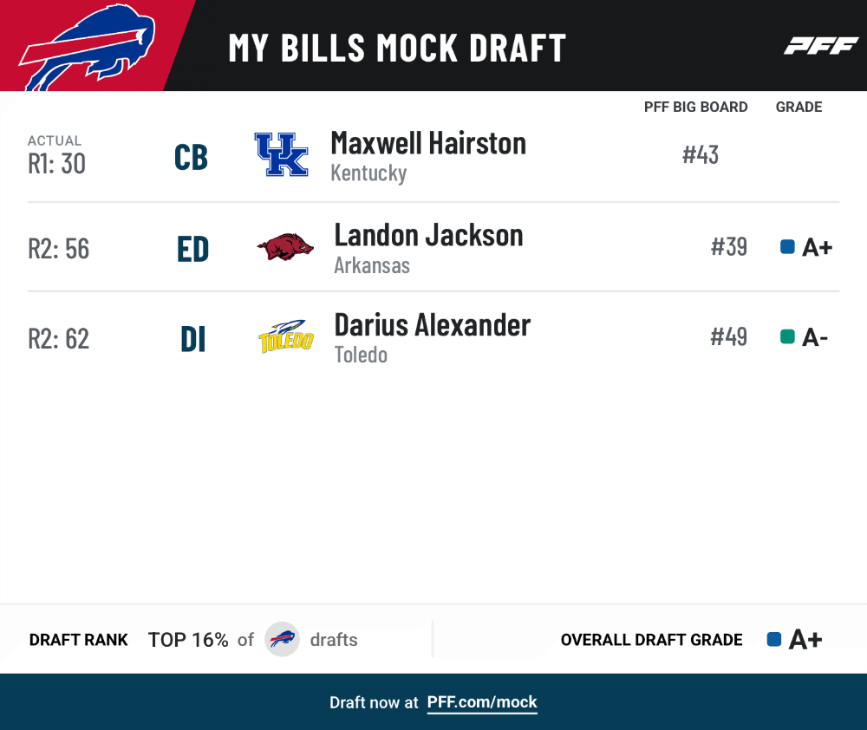The width and height of the screenshot is (867, 730).
Task: Click the Arkansas Razorbacks hog logo
Action: tap(285, 246)
